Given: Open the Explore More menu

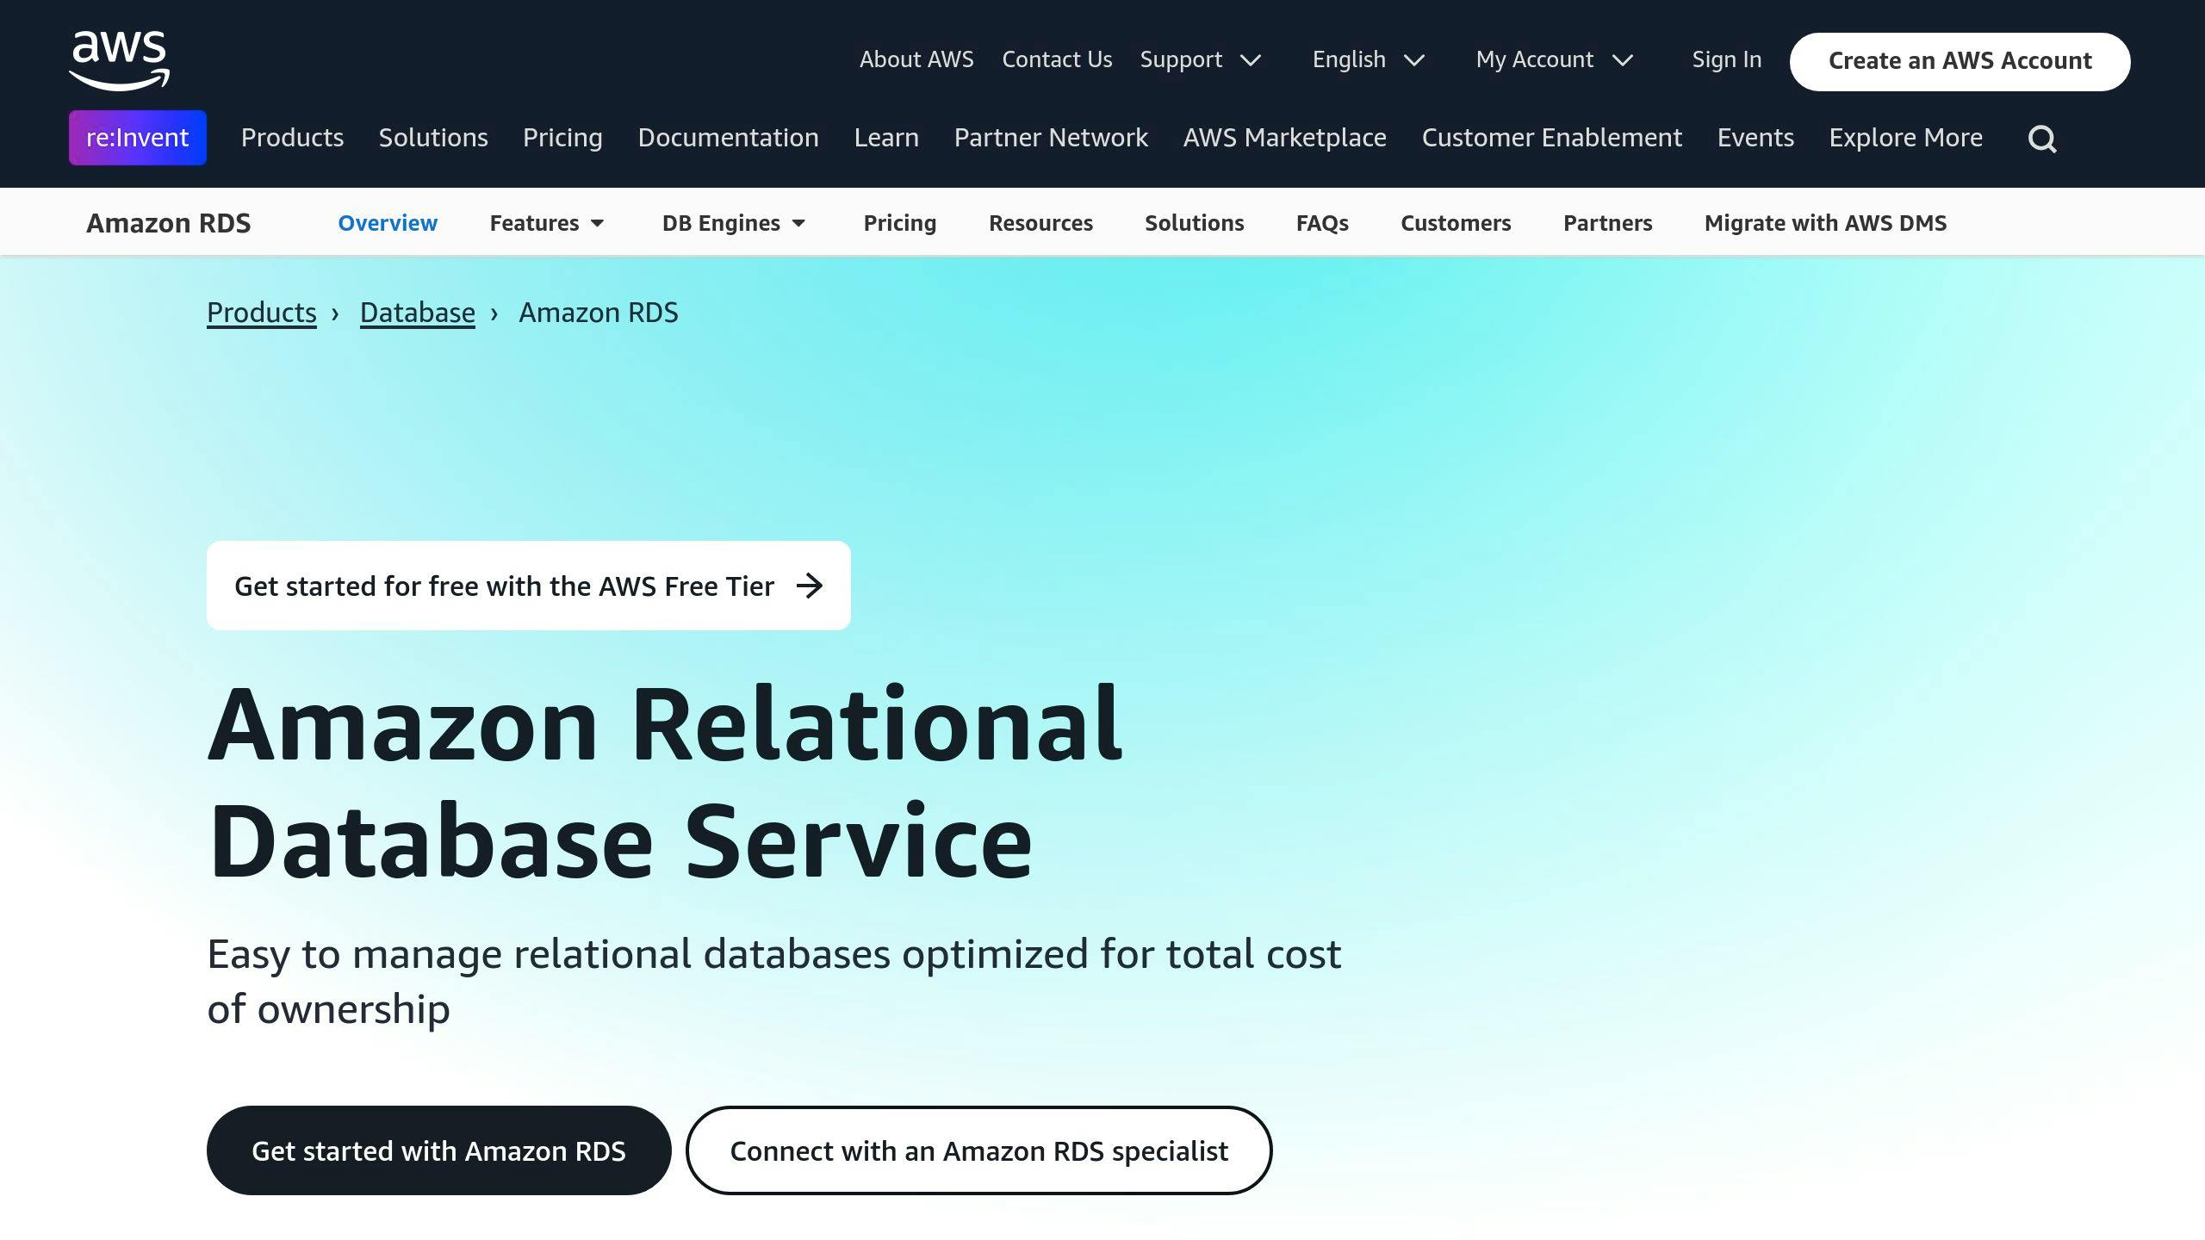Looking at the screenshot, I should pyautogui.click(x=1905, y=138).
